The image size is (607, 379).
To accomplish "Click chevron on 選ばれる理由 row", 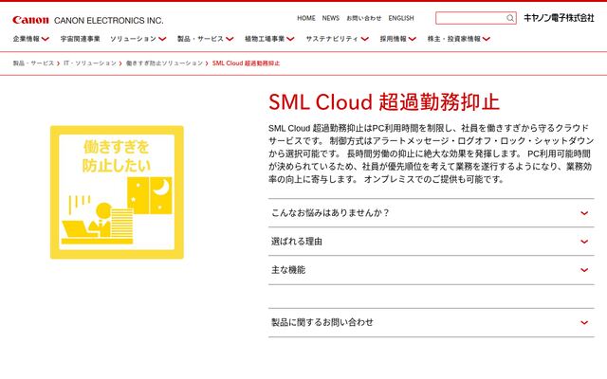I will point(584,242).
